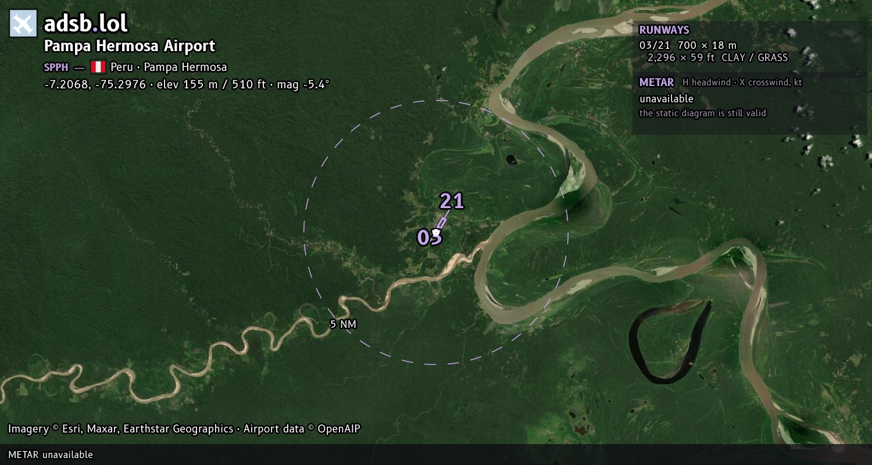Select the runway 03 label on the map

[x=430, y=237]
